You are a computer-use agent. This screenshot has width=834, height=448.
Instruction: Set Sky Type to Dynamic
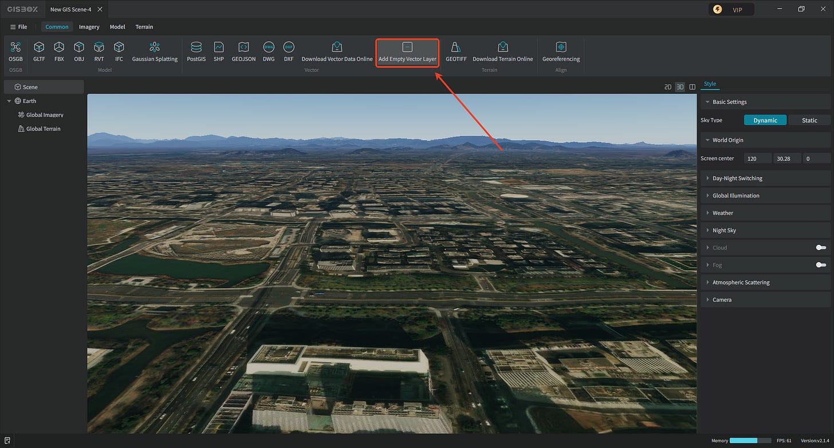click(x=765, y=120)
